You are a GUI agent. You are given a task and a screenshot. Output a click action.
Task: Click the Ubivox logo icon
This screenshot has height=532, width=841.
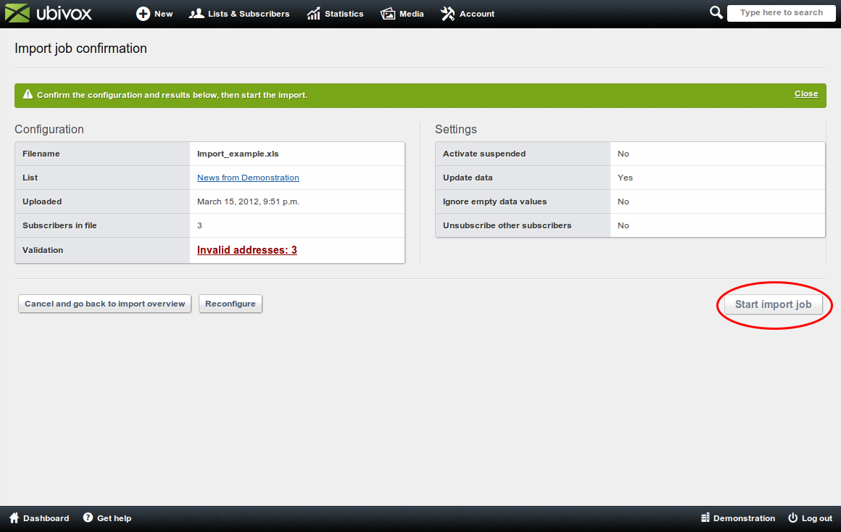(x=17, y=13)
